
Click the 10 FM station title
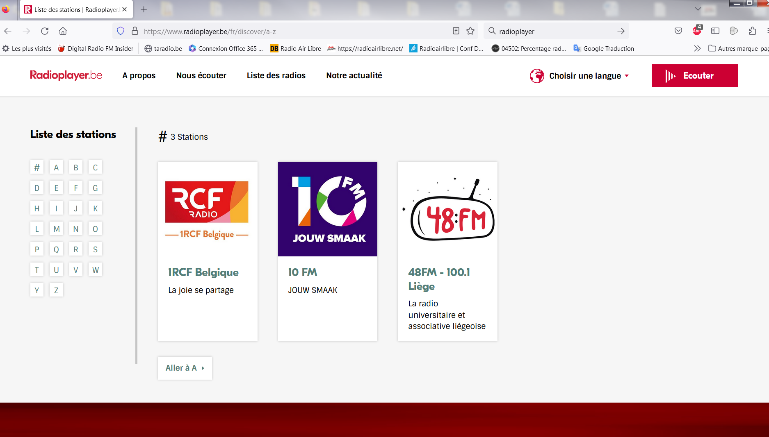pos(303,272)
